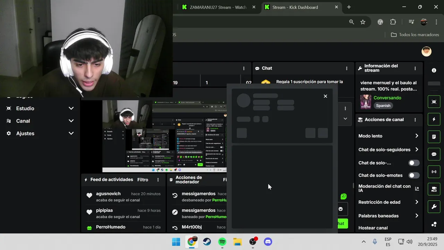The width and height of the screenshot is (444, 250).
Task: Click the moderator actions document icon in right rail
Action: coord(434,137)
